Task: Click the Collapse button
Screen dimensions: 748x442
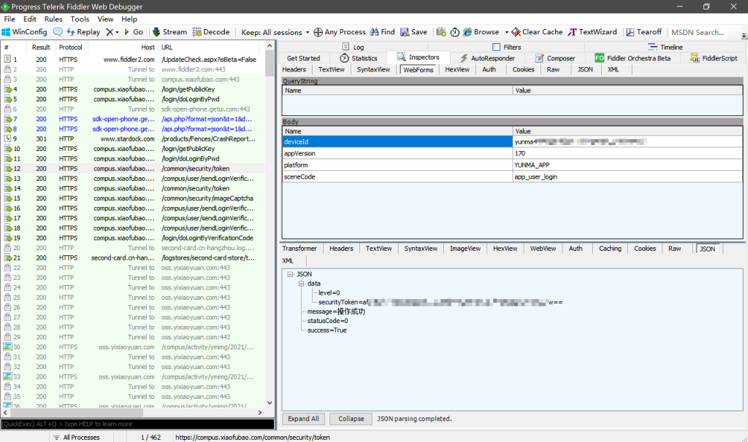Action: tap(351, 419)
